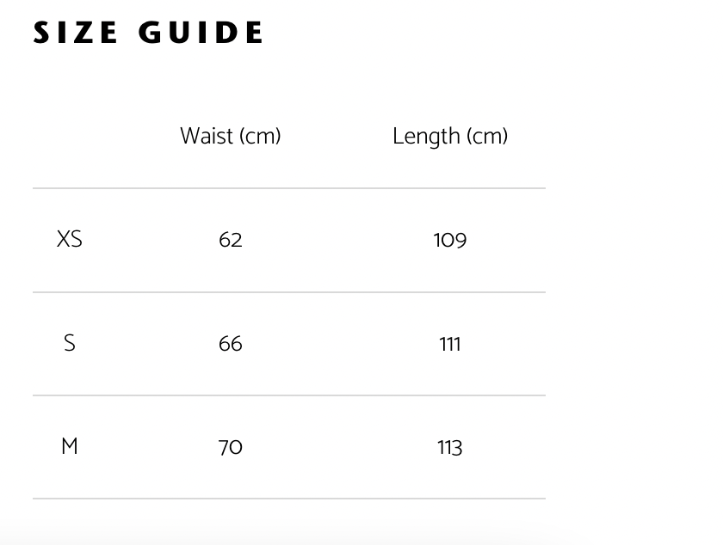Screen dimensions: 723x545
Task: Click the word GUIDE in heading
Action: coord(201,33)
